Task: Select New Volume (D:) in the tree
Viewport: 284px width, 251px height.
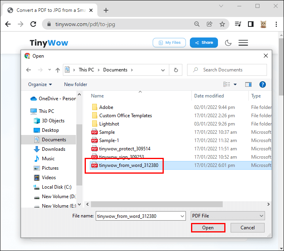Action: [55, 197]
